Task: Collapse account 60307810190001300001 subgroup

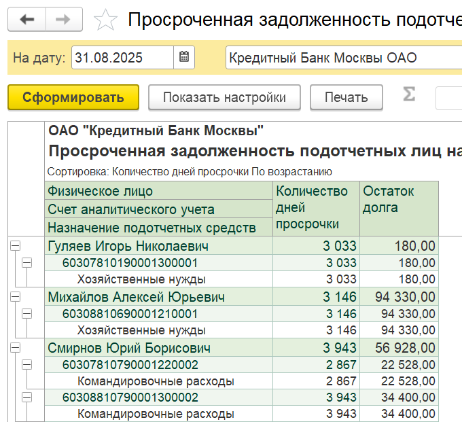Action: (x=26, y=263)
